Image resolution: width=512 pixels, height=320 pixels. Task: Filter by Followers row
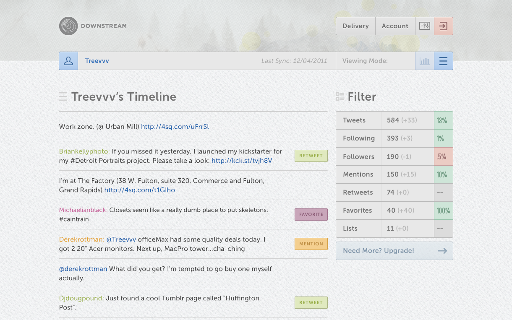[394, 156]
